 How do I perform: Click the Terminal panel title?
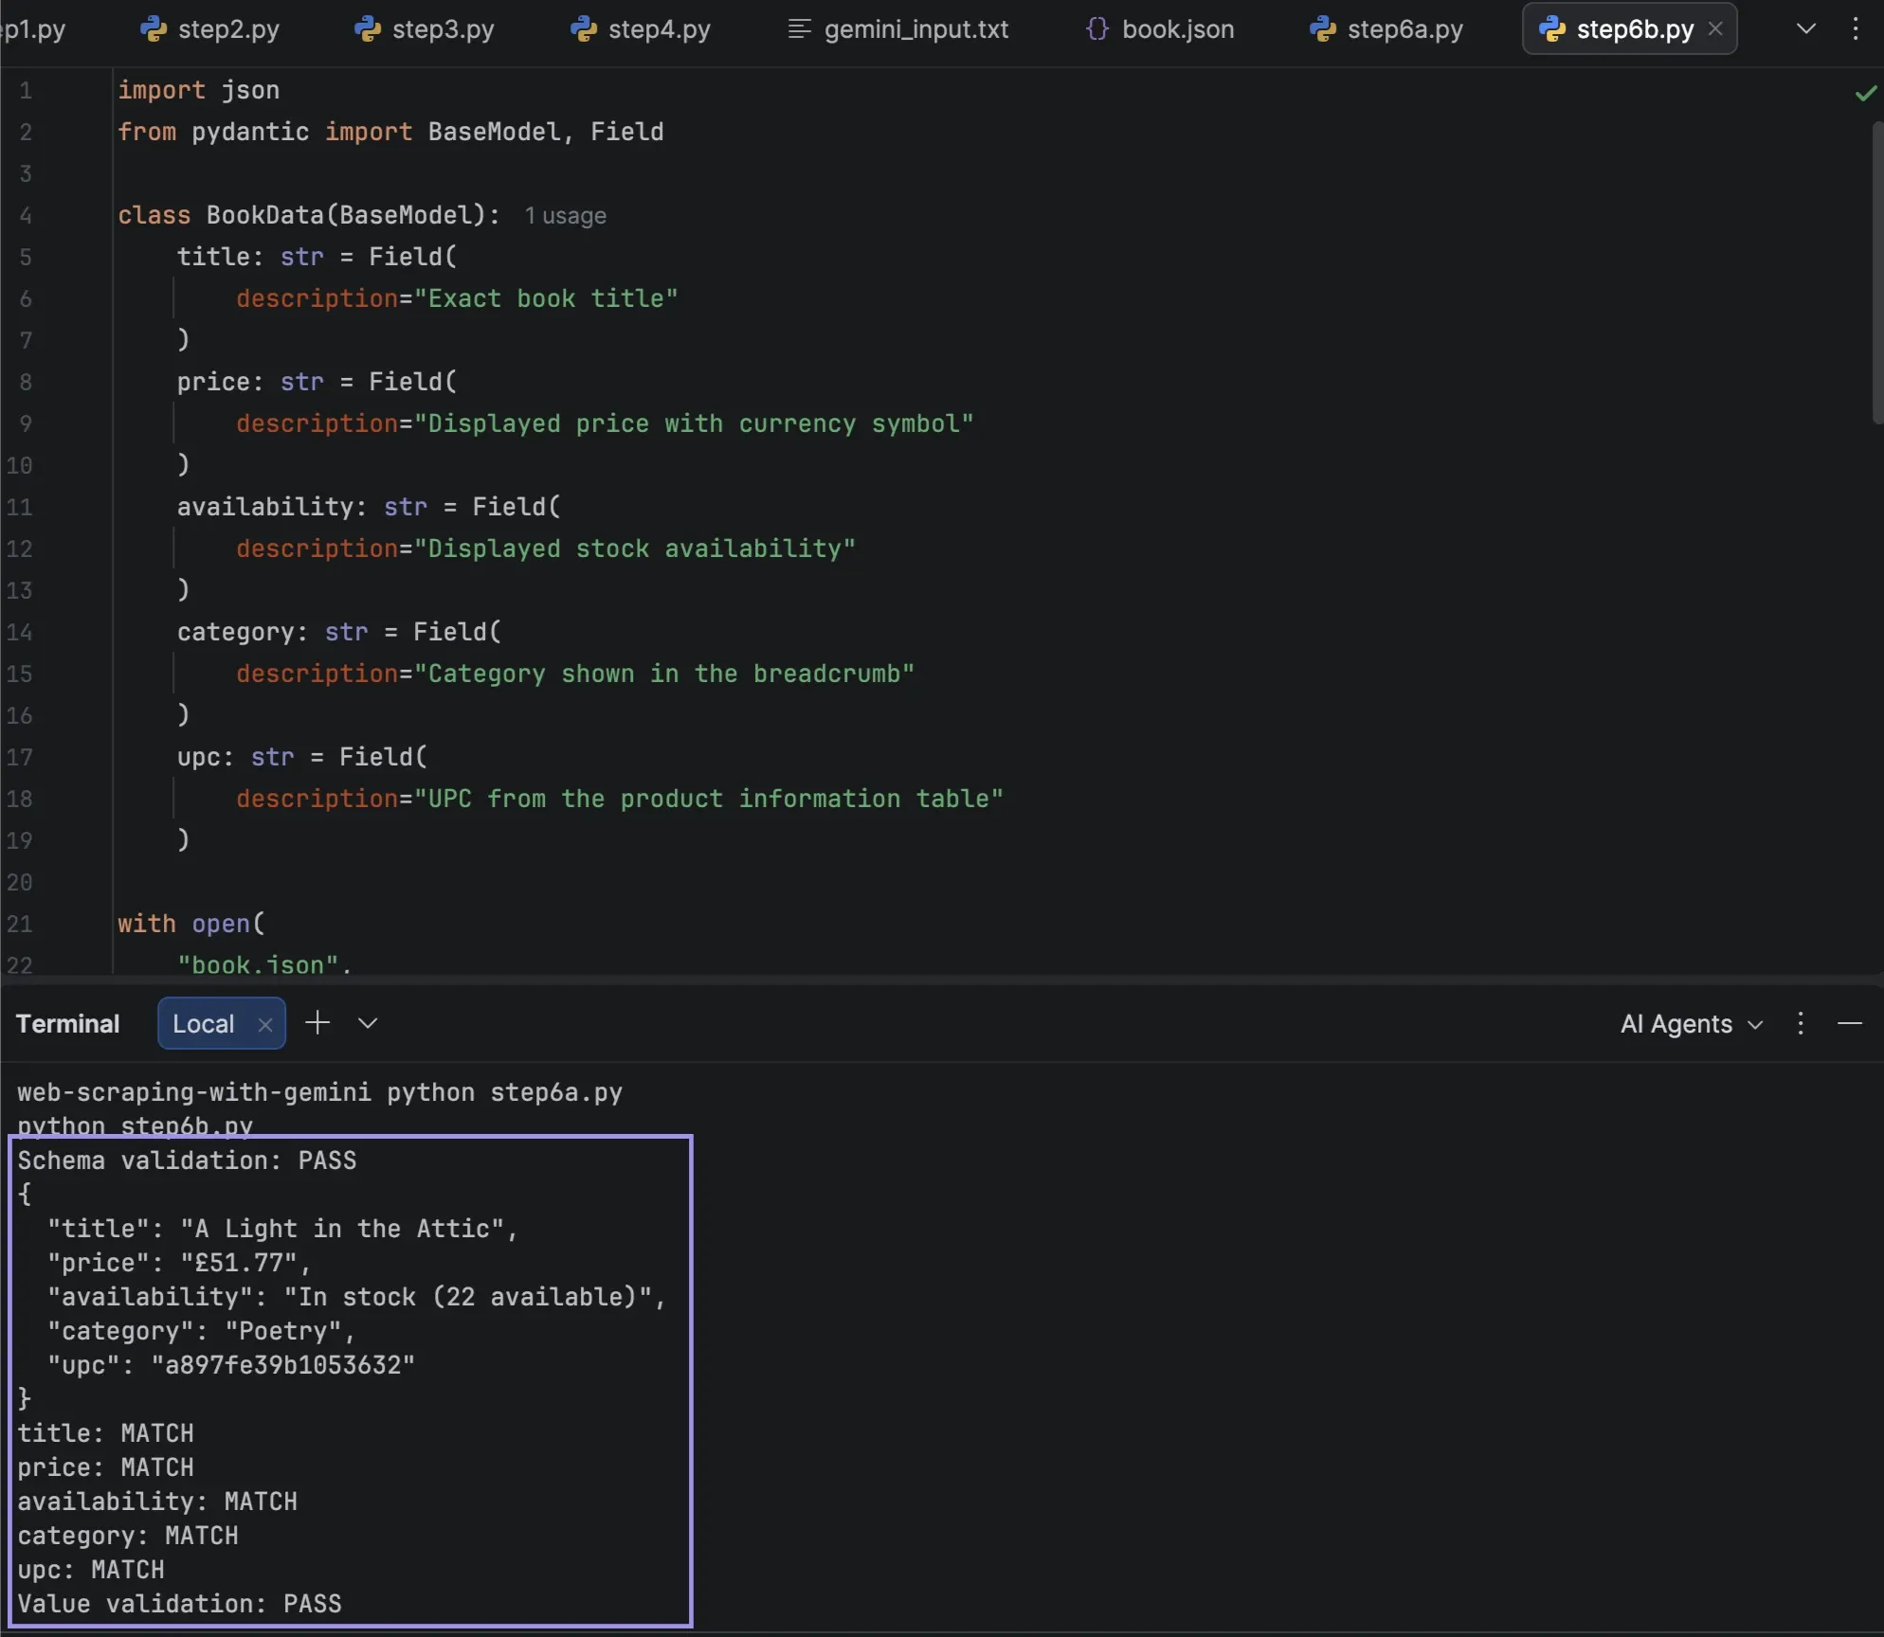67,1024
